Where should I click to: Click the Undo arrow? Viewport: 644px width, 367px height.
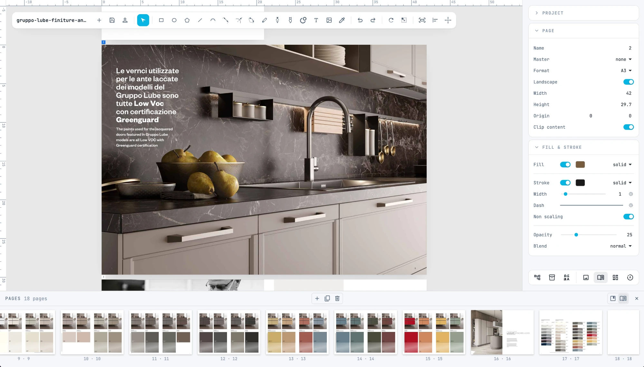(360, 20)
